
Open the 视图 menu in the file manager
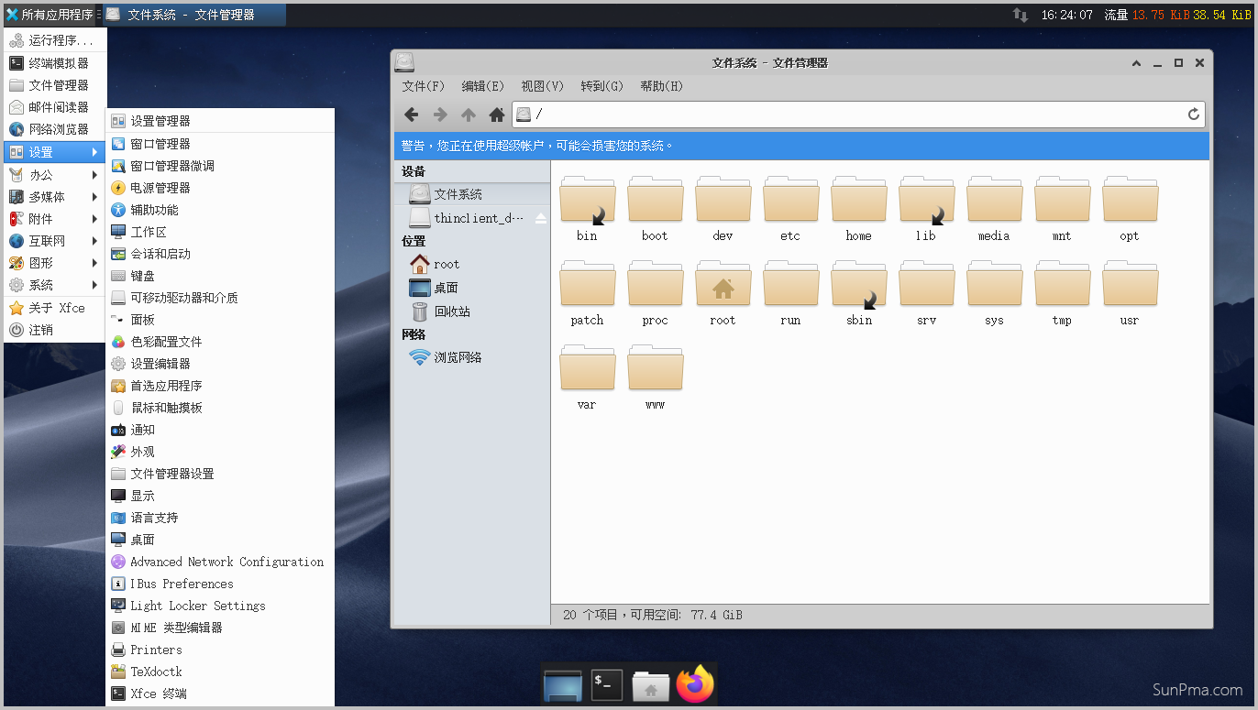click(x=541, y=86)
